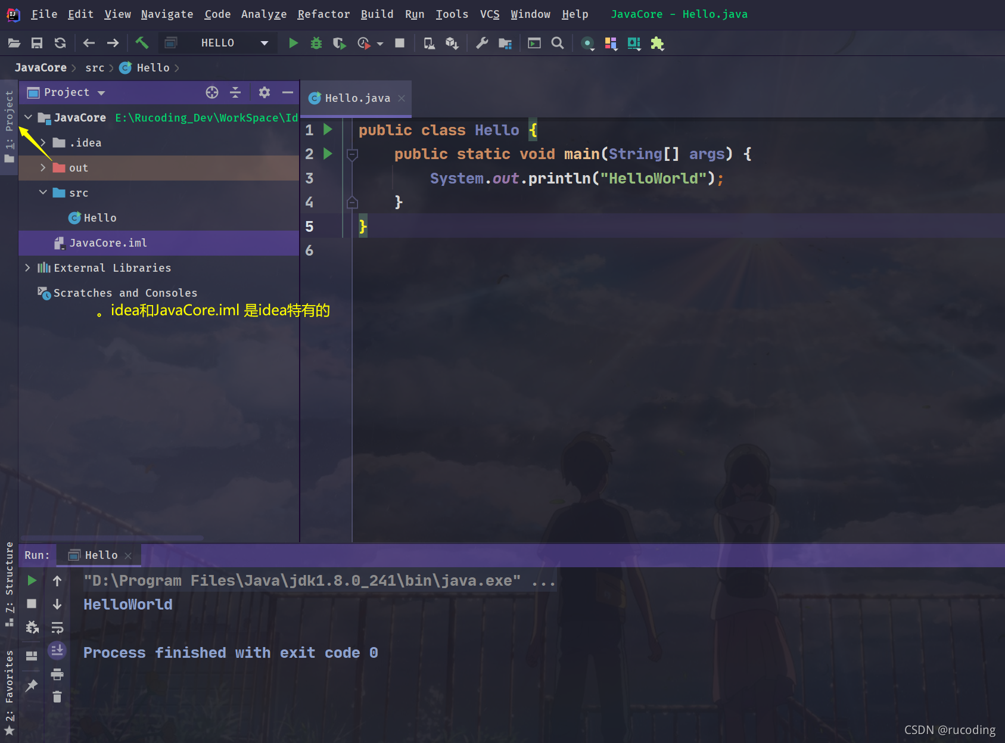The image size is (1005, 743).
Task: Close the Hello.java editor tab
Action: pyautogui.click(x=402, y=98)
